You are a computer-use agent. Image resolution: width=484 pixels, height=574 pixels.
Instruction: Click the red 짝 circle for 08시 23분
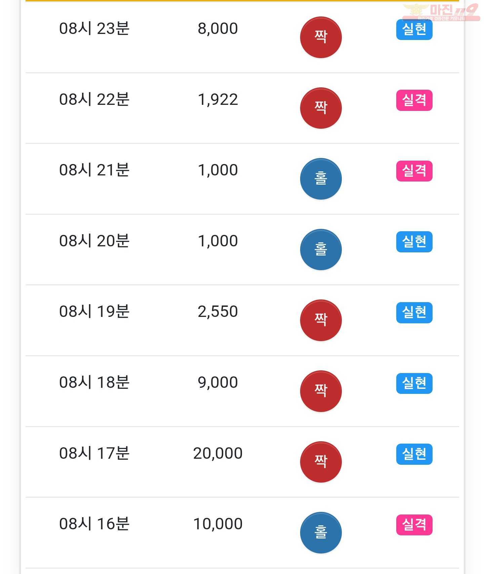tap(321, 37)
